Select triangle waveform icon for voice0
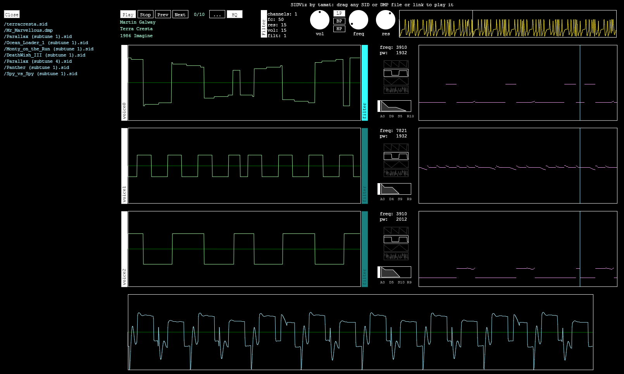This screenshot has height=374, width=624. [x=396, y=81]
